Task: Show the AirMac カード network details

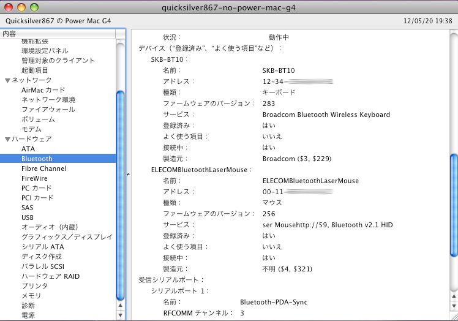Action: pyautogui.click(x=43, y=90)
